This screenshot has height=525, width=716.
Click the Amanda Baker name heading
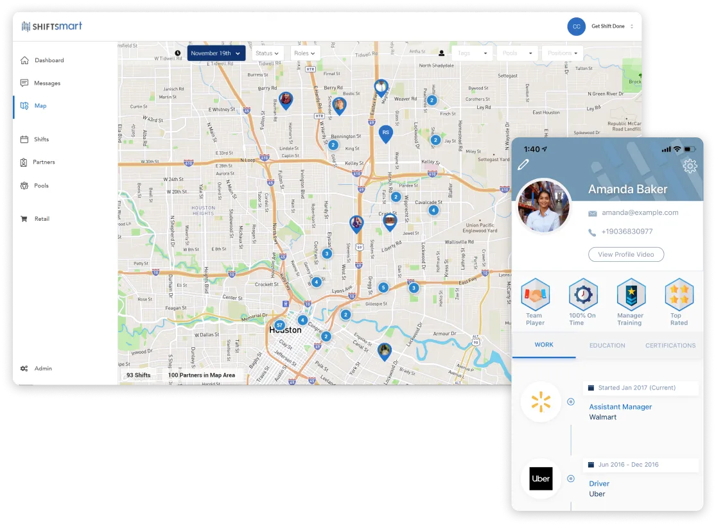click(x=627, y=189)
